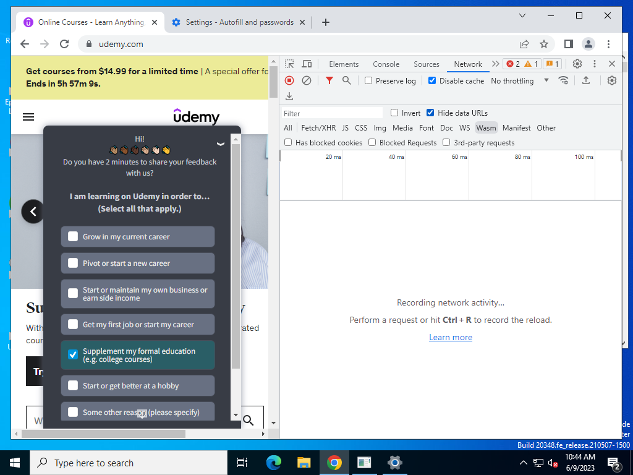Export HAR with the download icon

tap(289, 96)
